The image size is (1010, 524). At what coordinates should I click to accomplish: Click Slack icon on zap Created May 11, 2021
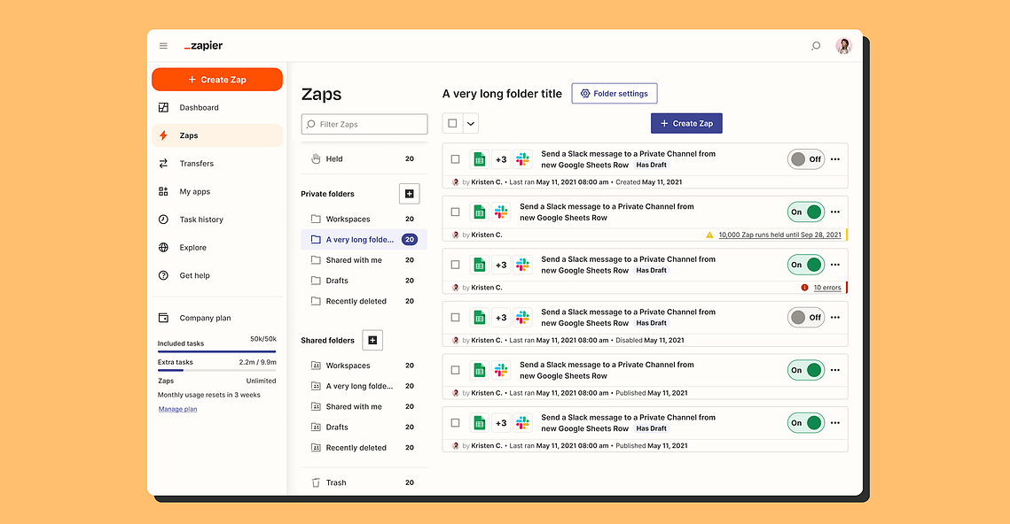[523, 159]
